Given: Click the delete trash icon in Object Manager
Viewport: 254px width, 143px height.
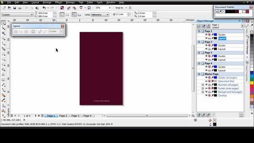Looking at the screenshot, I should click(241, 115).
